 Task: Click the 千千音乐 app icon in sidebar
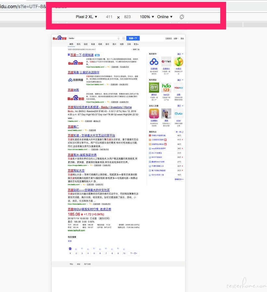(166, 62)
